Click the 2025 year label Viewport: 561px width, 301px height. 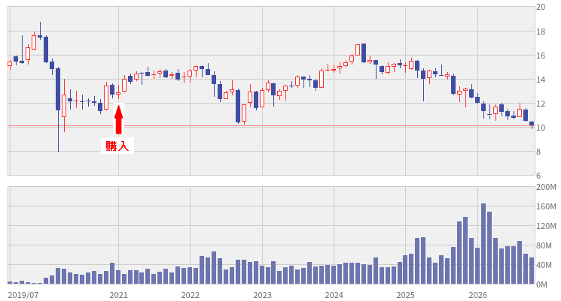tap(405, 295)
